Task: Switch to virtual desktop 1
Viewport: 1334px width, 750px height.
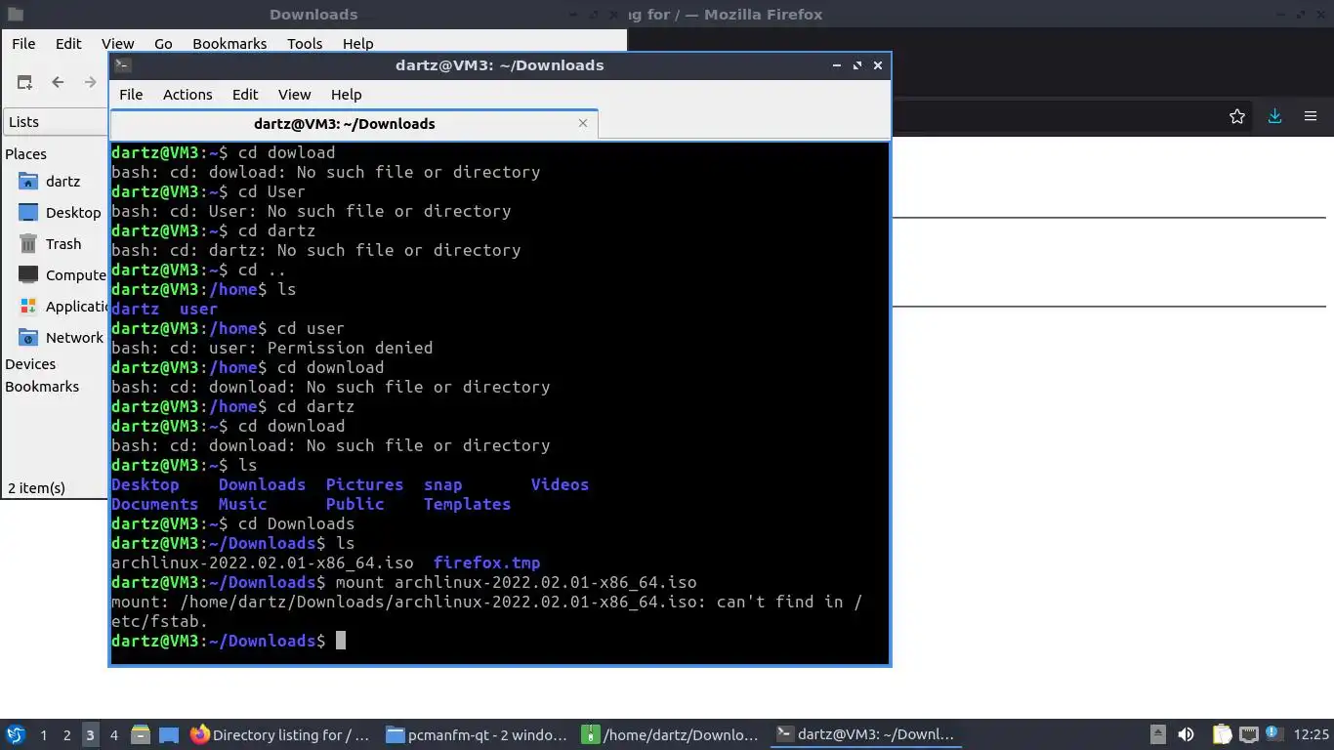Action: point(43,734)
